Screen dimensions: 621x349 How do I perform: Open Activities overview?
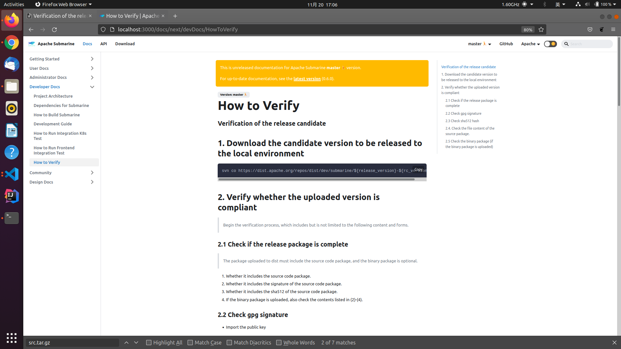14,5
